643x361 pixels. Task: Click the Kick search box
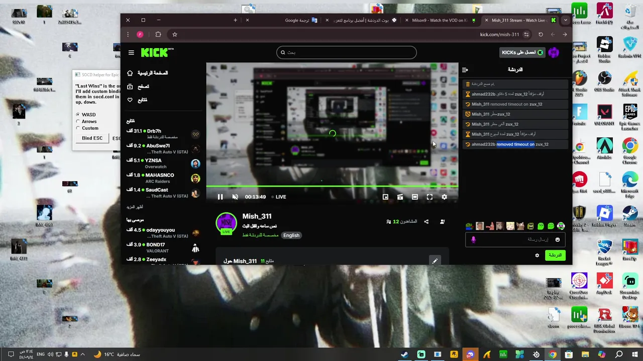(x=346, y=53)
